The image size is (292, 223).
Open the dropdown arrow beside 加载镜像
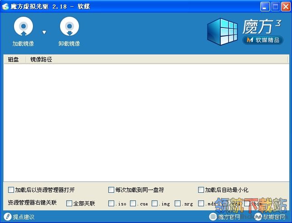[x=44, y=33]
